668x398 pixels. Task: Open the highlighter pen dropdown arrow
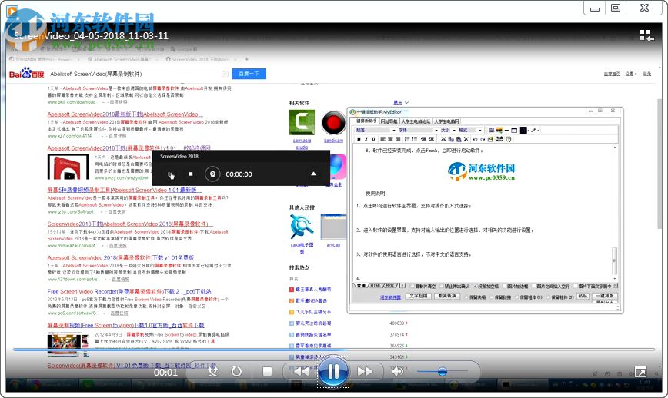pos(538,131)
